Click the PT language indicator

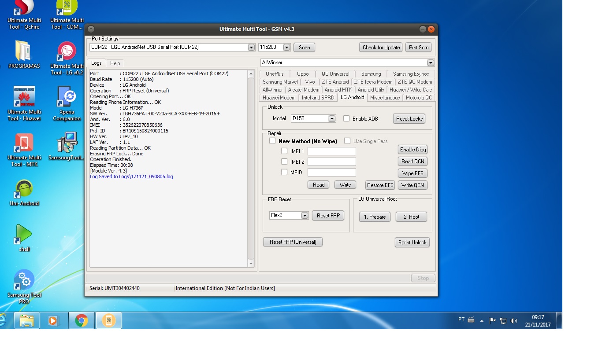click(461, 320)
